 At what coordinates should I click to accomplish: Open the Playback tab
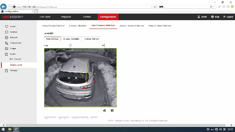pos(66,17)
